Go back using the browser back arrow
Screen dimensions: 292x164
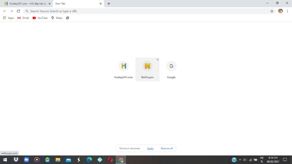tap(5, 11)
